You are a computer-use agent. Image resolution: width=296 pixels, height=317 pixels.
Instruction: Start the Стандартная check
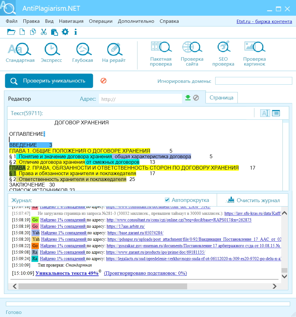[20, 53]
